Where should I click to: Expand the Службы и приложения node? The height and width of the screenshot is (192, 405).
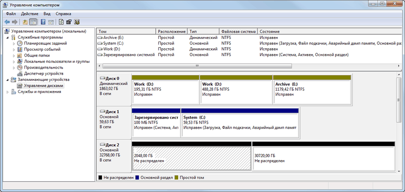click(x=8, y=92)
